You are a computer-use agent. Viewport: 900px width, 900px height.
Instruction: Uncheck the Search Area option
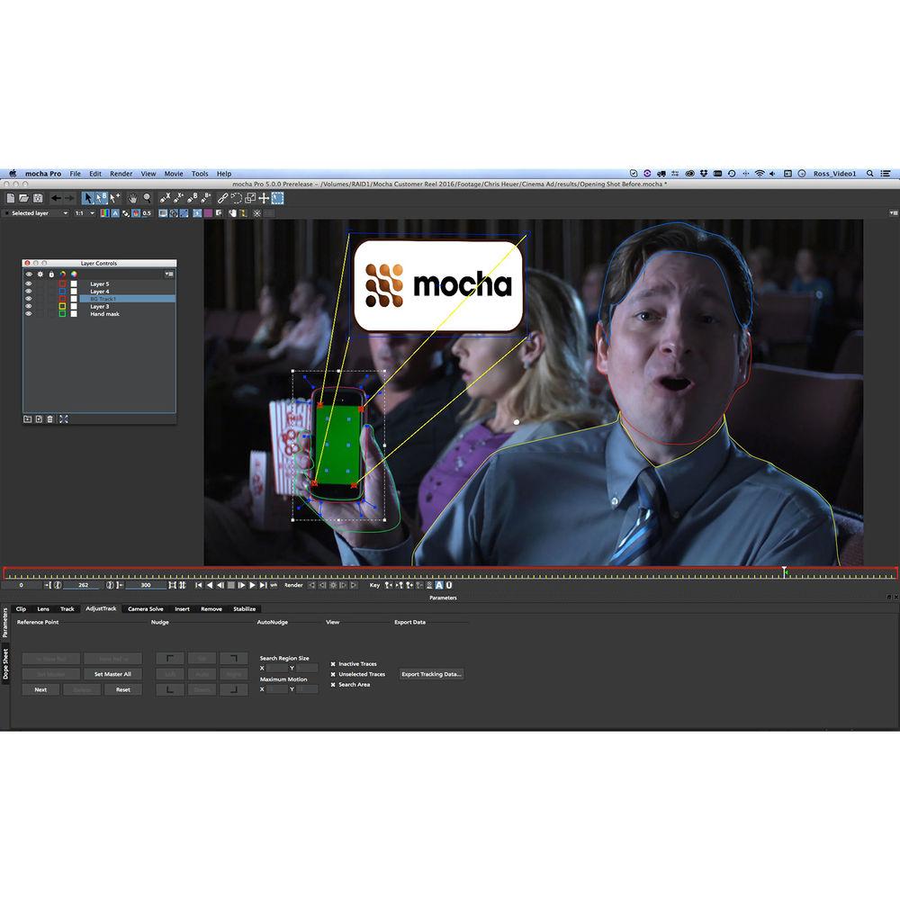coord(335,684)
